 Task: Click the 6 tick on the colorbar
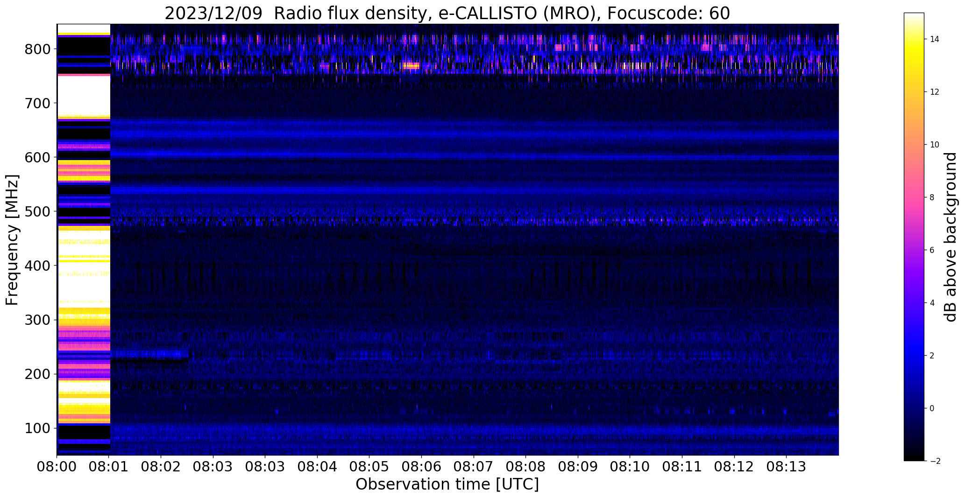coord(932,250)
